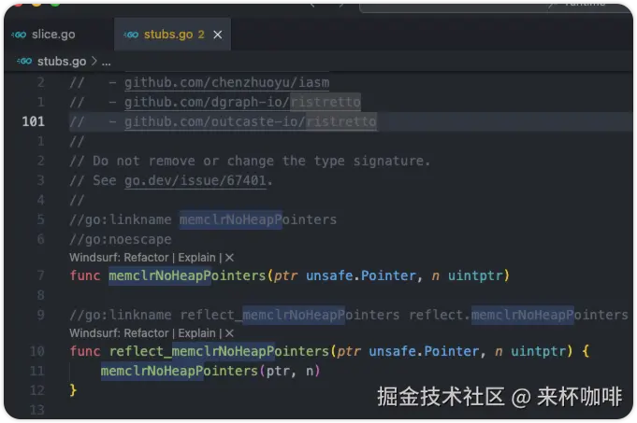Open the github.com/outcaste-io/ristretto link
637x423 pixels.
click(x=251, y=121)
